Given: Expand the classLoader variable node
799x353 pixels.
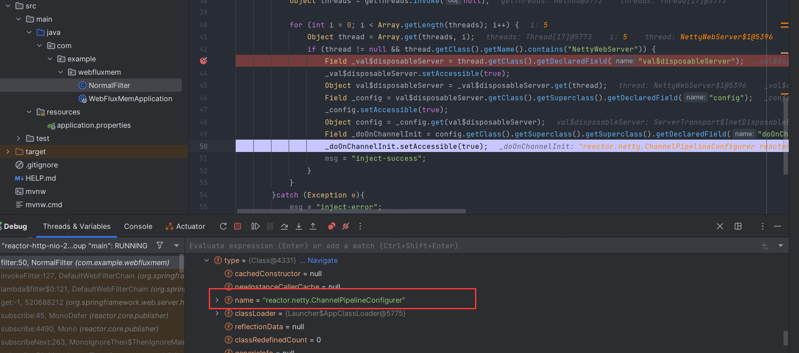Looking at the screenshot, I should [217, 313].
